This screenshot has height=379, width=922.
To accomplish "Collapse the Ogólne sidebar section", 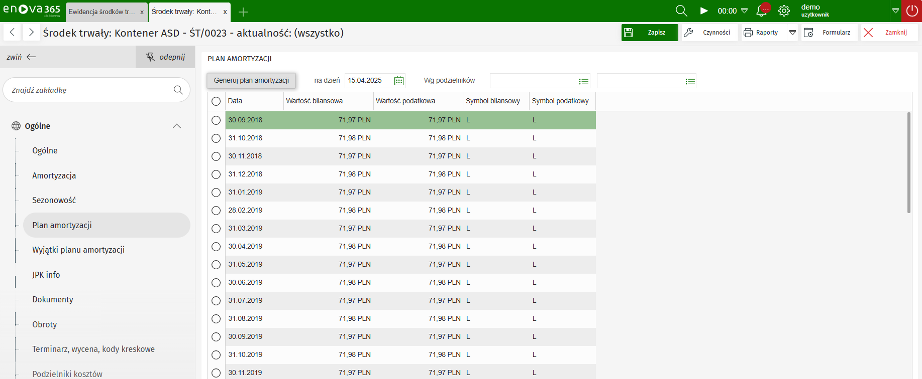I will [x=176, y=126].
